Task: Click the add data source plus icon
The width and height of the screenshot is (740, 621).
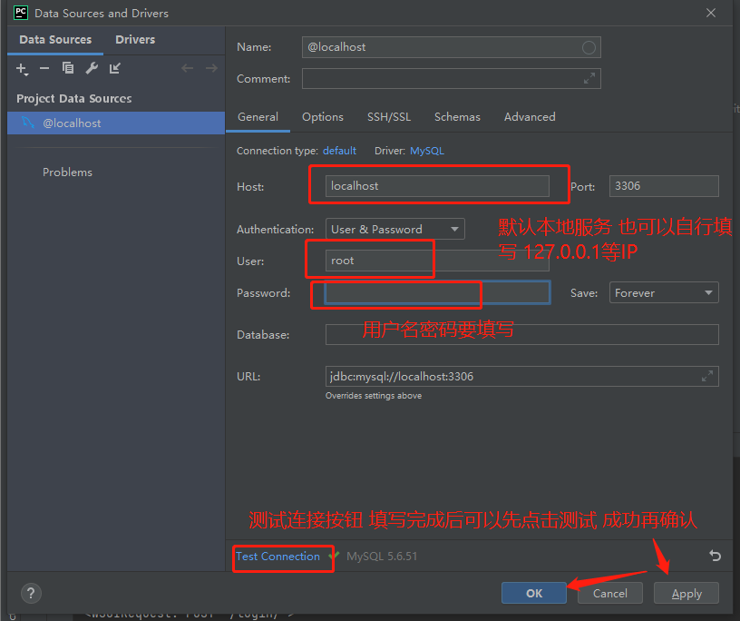Action: (22, 69)
